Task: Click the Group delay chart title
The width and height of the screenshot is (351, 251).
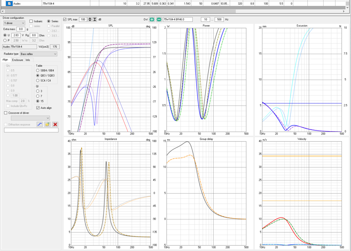Action: click(x=206, y=139)
